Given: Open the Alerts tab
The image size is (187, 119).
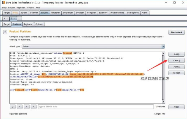Looking at the screenshot, I should tap(145, 13).
